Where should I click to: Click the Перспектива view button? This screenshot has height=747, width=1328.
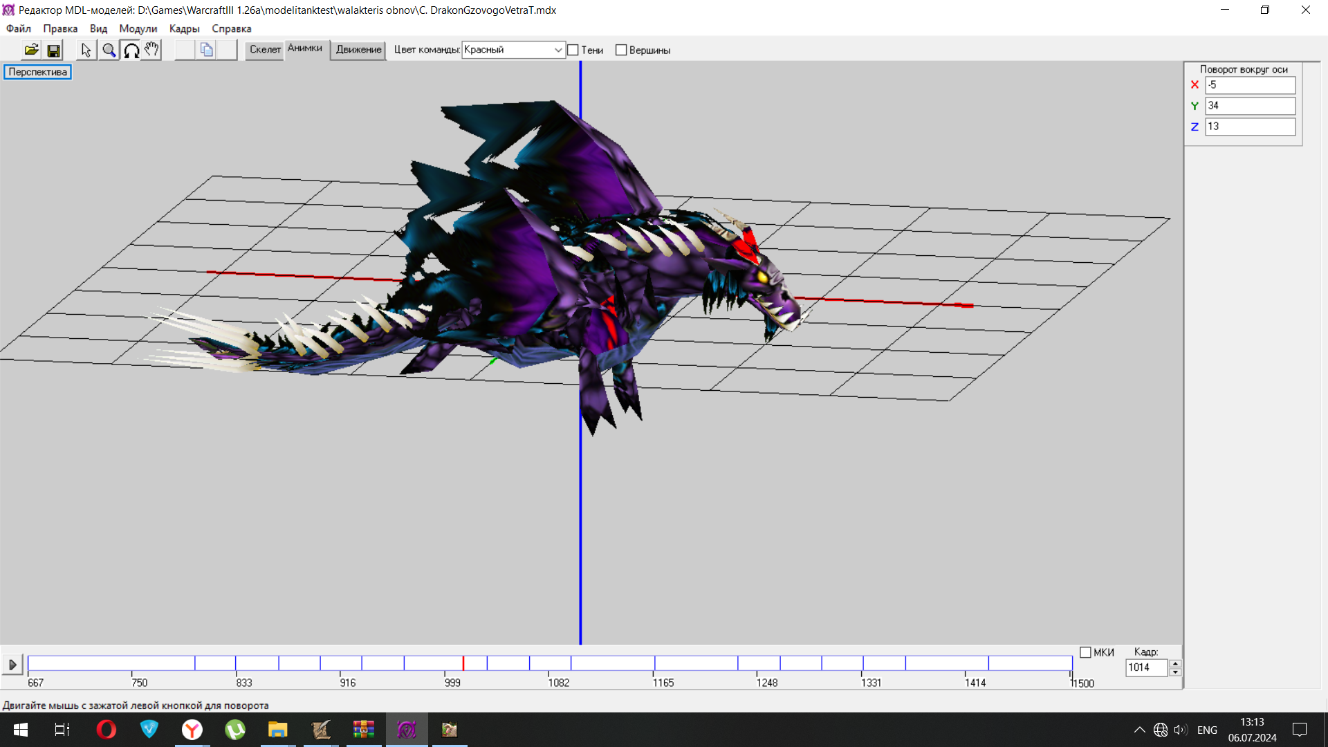pyautogui.click(x=37, y=72)
